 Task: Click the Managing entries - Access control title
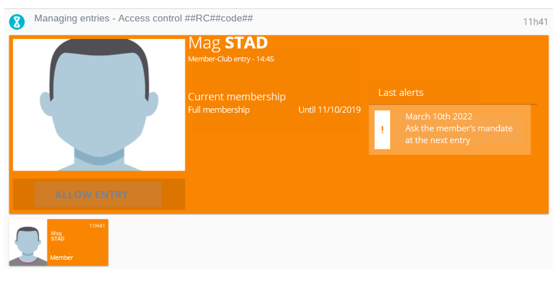[144, 18]
